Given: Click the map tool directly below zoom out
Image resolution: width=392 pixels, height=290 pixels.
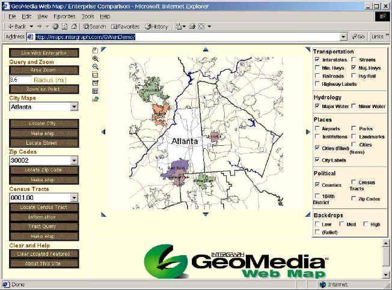Looking at the screenshot, I should click(x=95, y=74).
